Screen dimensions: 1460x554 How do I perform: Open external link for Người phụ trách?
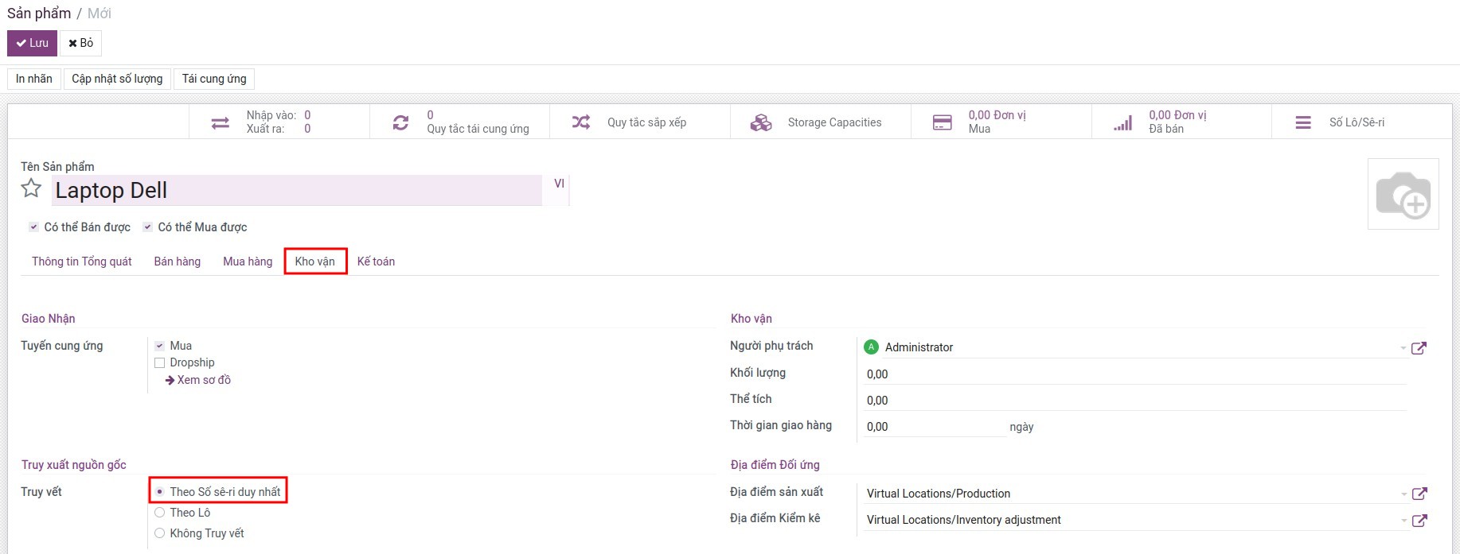1419,348
